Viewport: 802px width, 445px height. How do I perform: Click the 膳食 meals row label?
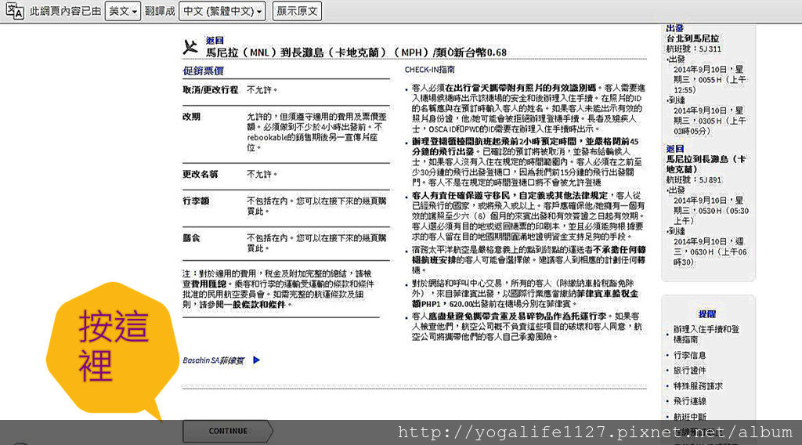click(191, 238)
